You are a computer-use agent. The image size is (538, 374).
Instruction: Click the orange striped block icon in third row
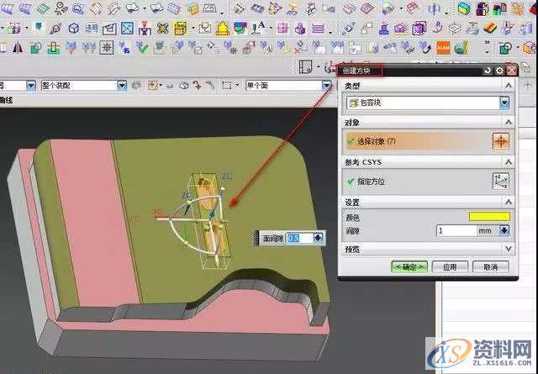click(443, 48)
